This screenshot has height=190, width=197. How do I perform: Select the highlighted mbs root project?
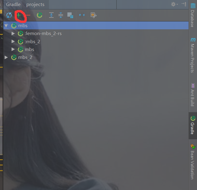click(96, 26)
